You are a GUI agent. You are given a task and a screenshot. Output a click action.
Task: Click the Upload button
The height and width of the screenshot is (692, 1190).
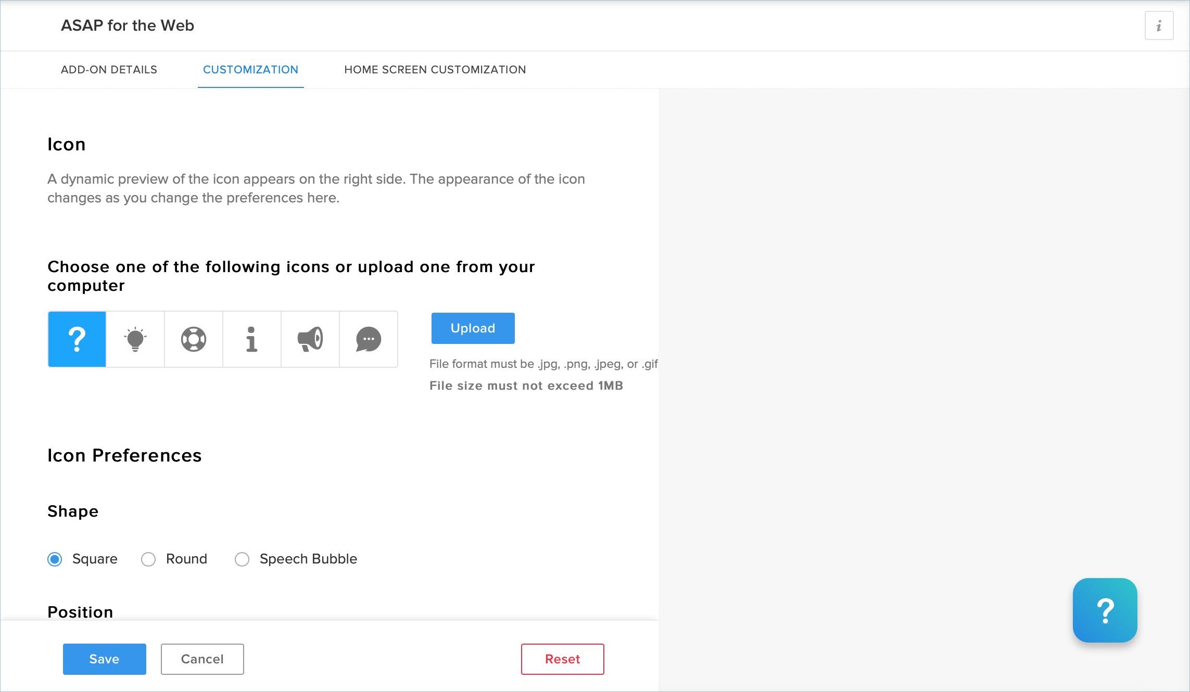click(x=473, y=328)
